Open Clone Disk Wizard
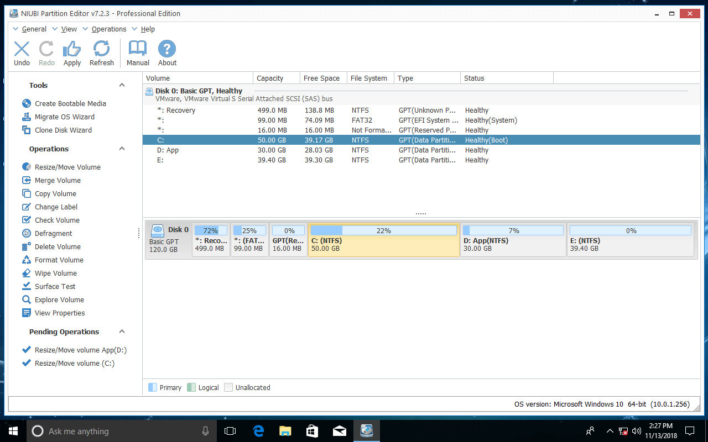This screenshot has height=442, width=708. point(63,130)
